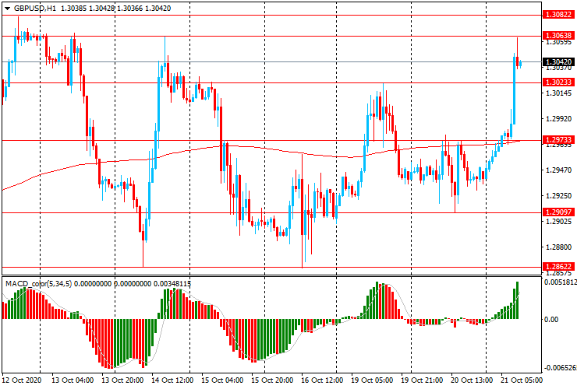Click the 13 Oct 20:00 time label
The image size is (577, 389).
coord(122,380)
